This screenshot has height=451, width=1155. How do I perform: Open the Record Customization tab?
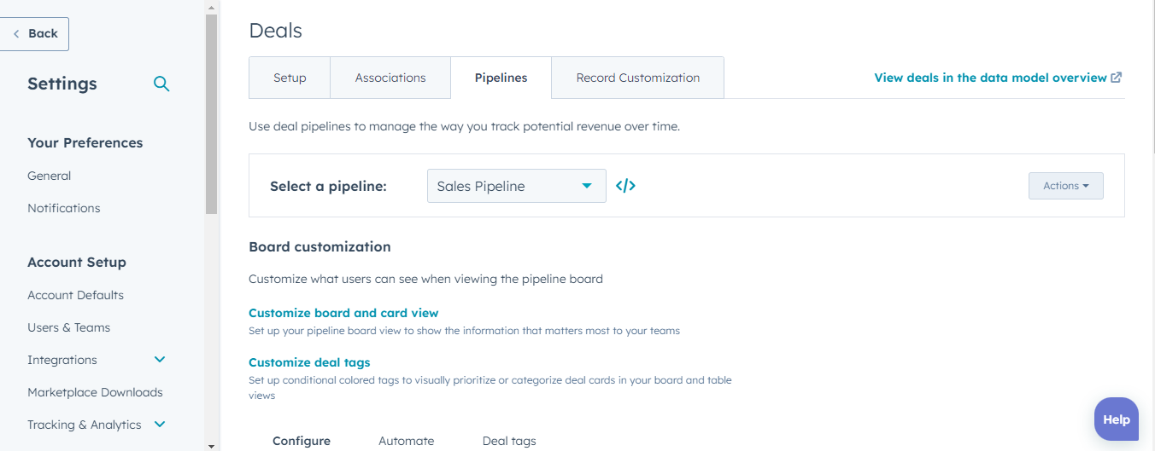click(638, 78)
